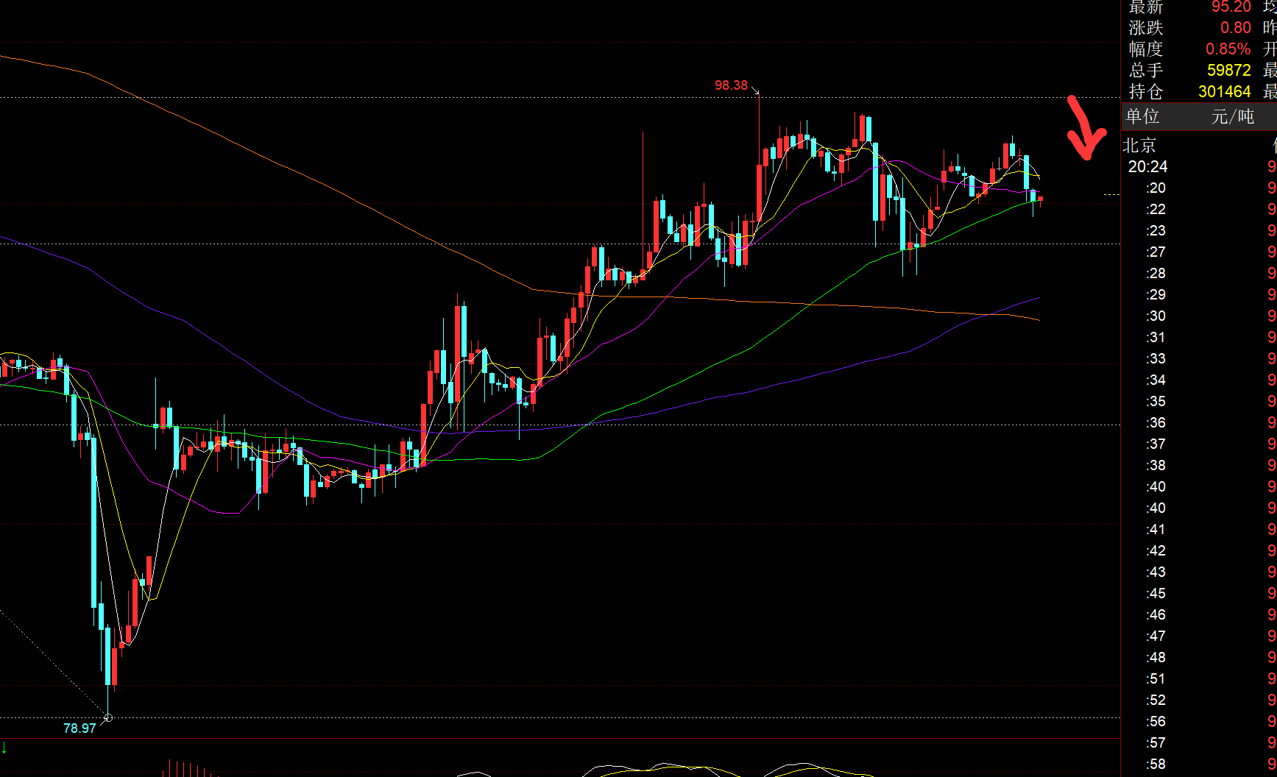Select the 98.38 high price label
The height and width of the screenshot is (777, 1277).
pos(730,85)
